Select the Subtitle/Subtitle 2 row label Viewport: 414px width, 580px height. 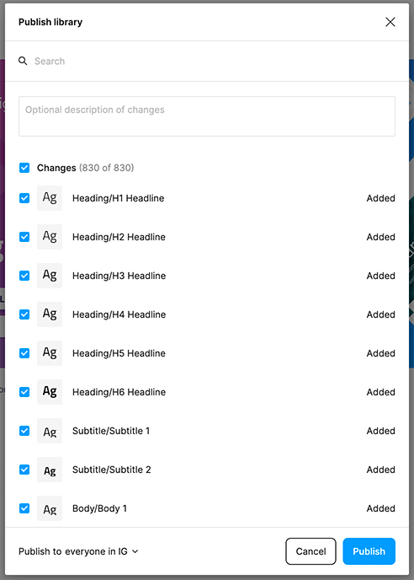point(112,470)
